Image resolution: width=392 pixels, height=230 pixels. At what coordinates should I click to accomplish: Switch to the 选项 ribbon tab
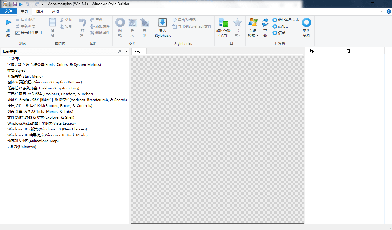coord(55,11)
